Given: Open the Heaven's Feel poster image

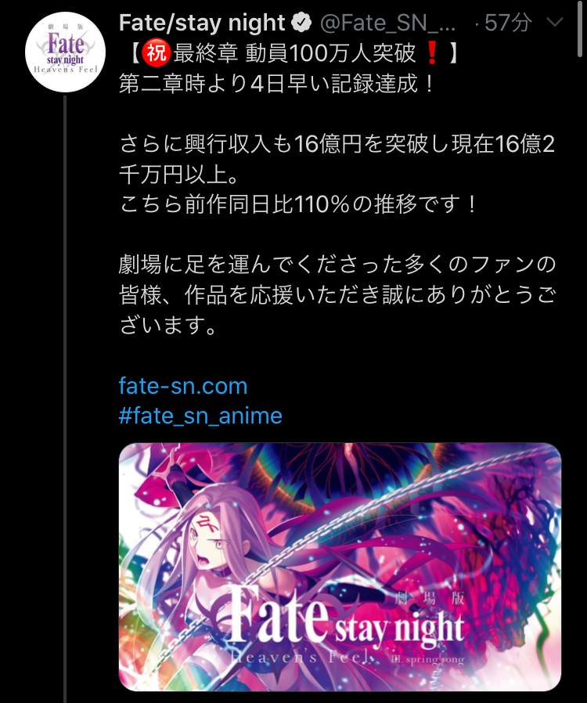Looking at the screenshot, I should [340, 567].
